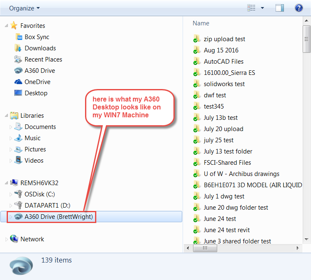Click the horizontal scrollbar left arrow

(188, 248)
